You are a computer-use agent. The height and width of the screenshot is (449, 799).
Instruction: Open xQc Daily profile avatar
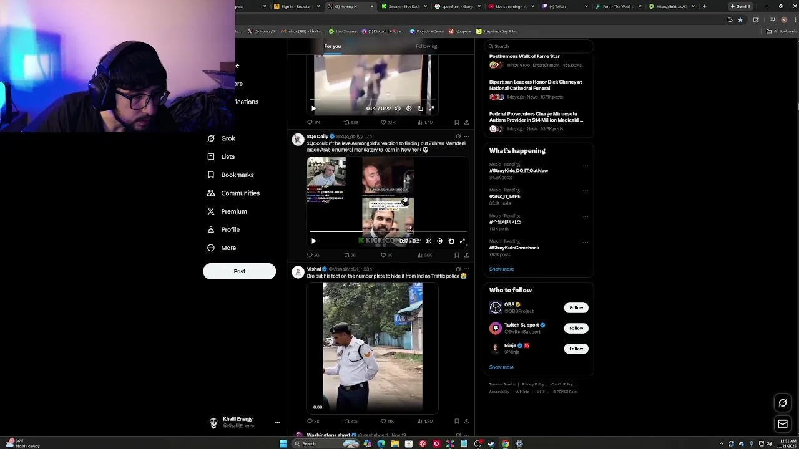298,139
